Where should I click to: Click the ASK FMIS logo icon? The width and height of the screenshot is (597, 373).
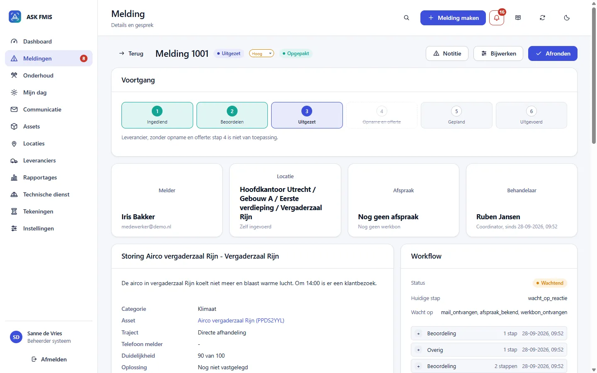click(x=15, y=17)
